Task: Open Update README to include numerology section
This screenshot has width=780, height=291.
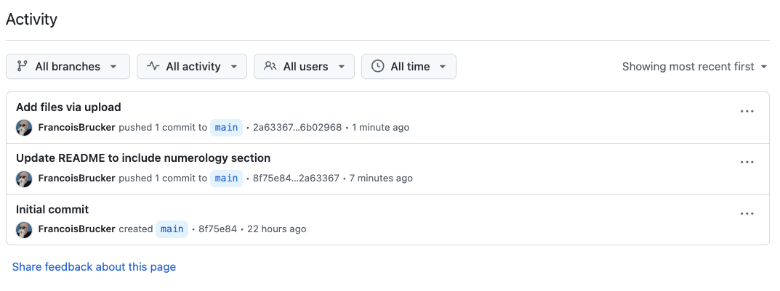Action: (143, 158)
